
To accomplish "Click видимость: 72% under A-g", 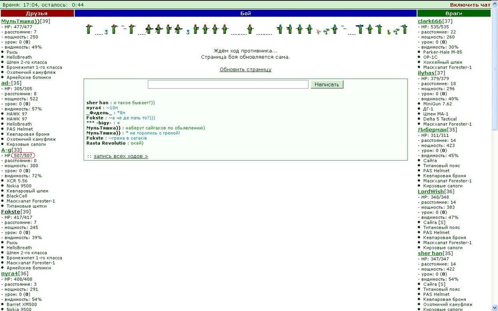I will [x=23, y=176].
